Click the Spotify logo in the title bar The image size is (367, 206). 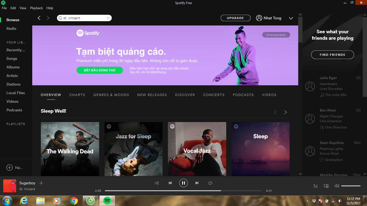click(3, 3)
